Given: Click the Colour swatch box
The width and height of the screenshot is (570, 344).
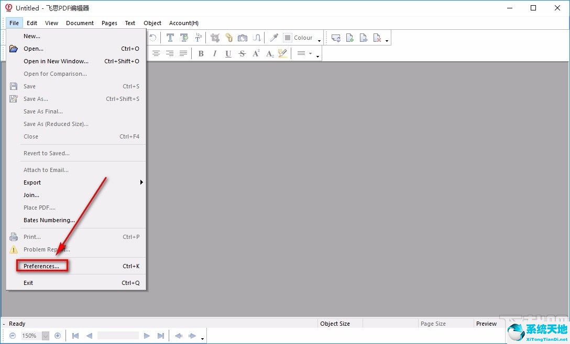Looking at the screenshot, I should (x=288, y=38).
